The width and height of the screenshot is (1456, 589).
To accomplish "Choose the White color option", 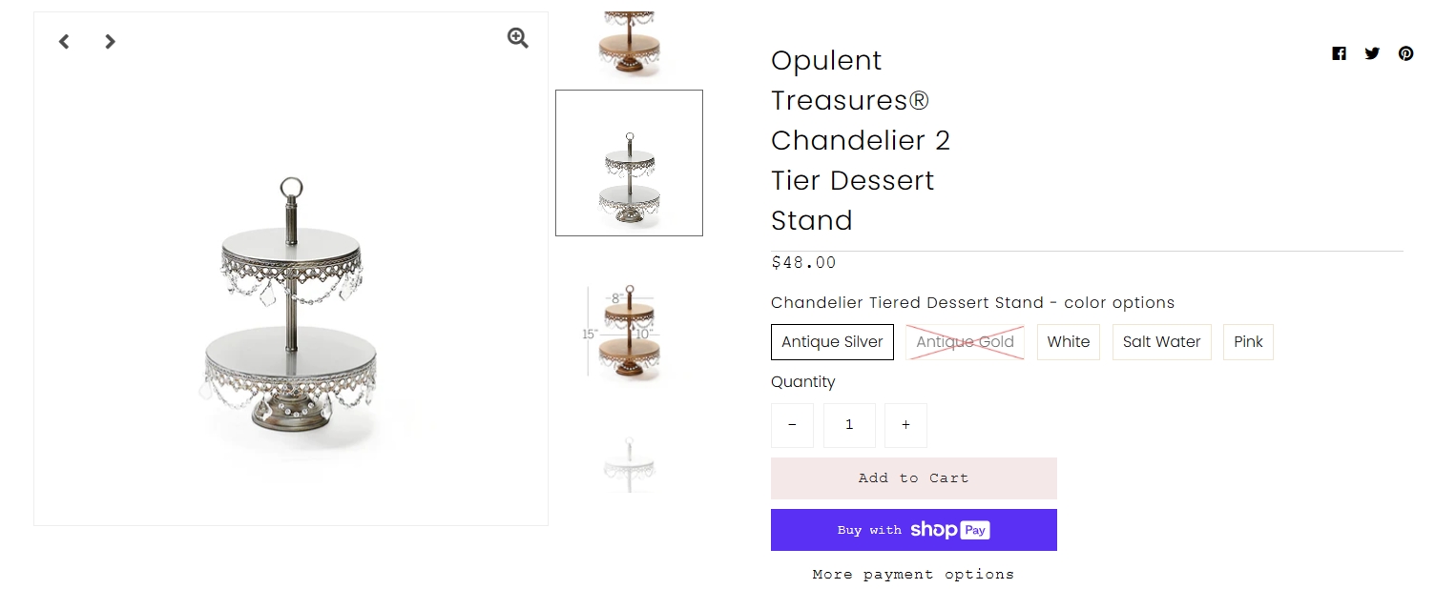I will click(x=1069, y=342).
